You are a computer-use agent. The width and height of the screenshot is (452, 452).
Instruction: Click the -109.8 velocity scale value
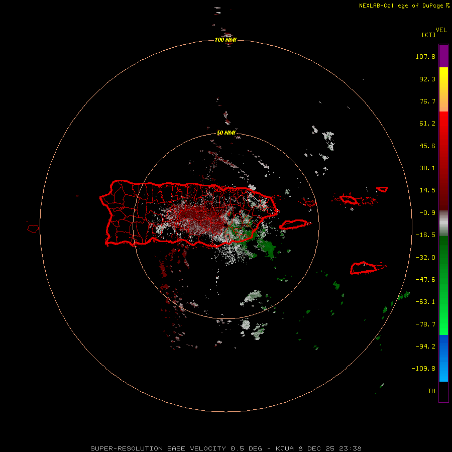coord(423,369)
